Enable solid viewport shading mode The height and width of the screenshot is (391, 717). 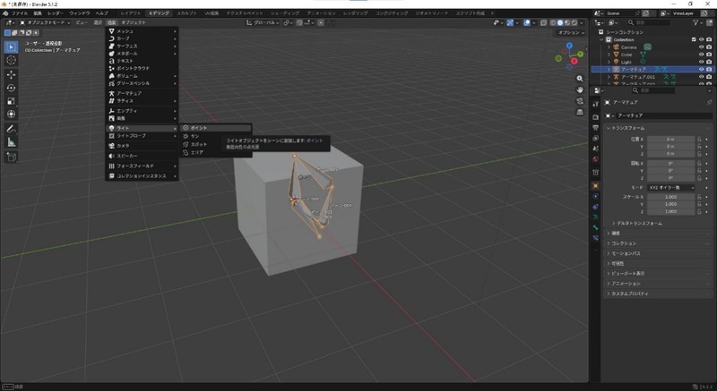[x=559, y=22]
